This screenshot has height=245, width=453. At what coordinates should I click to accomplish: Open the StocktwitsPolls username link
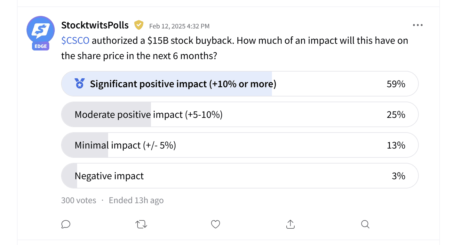click(x=95, y=25)
